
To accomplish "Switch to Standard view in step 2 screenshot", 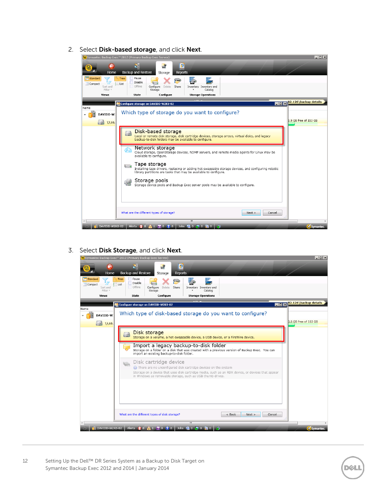I will 92,78.
